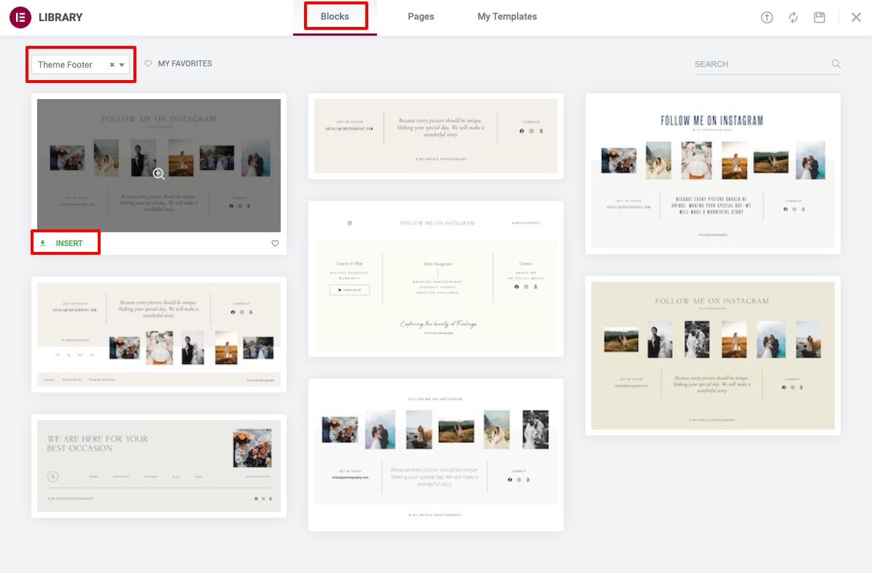Toggle the MY FAVORITES filter
872x573 pixels.
tap(184, 63)
